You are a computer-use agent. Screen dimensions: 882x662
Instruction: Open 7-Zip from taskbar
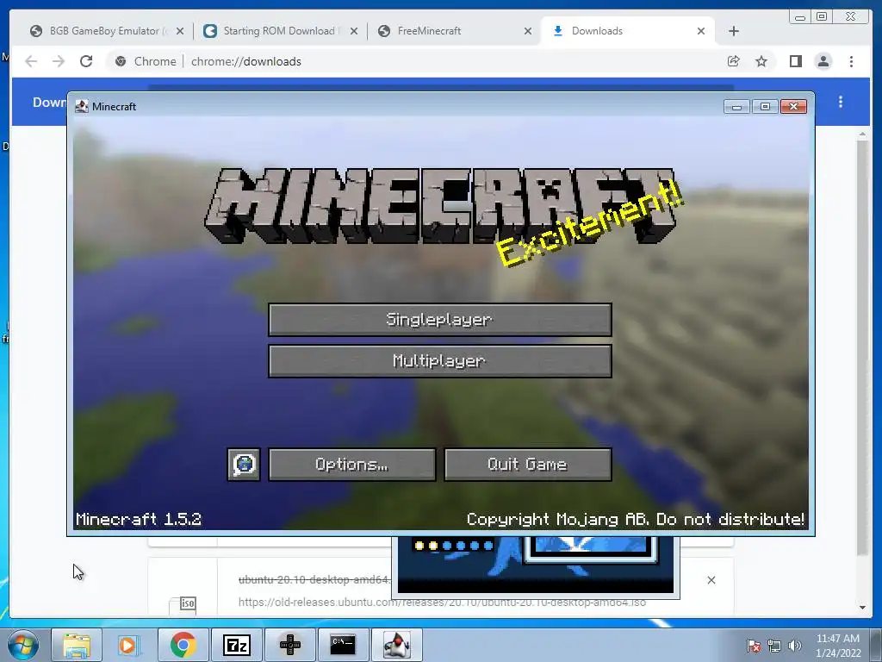[x=236, y=645]
